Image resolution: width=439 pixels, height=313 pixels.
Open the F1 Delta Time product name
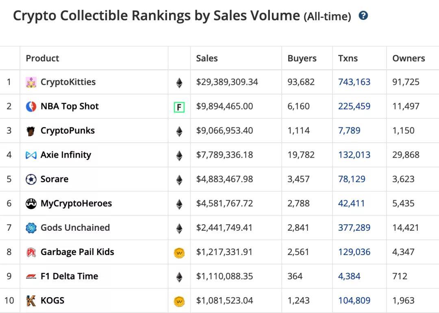click(x=69, y=276)
